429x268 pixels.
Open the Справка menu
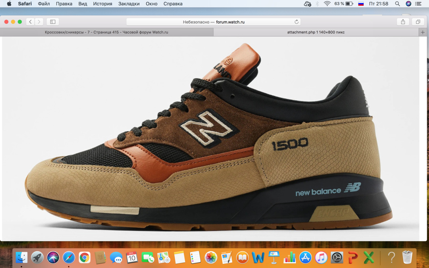pyautogui.click(x=173, y=4)
